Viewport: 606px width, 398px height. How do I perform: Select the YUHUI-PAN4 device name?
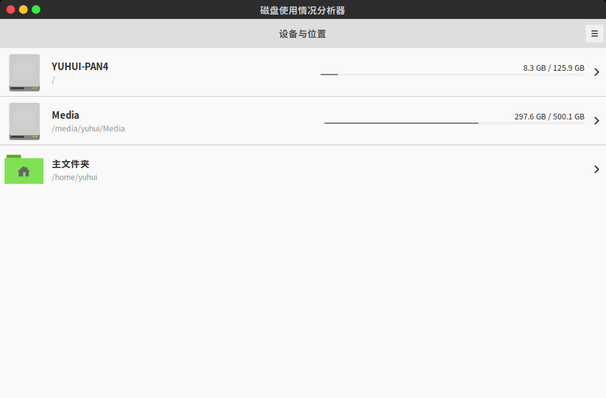coord(80,66)
